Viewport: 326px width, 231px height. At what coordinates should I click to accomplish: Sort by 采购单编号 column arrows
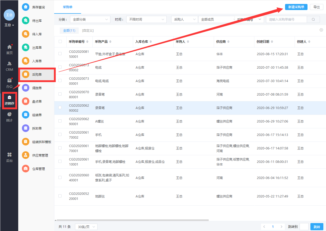tap(88, 42)
